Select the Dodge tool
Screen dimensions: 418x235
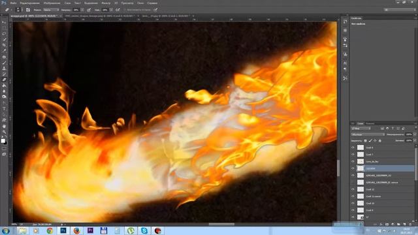point(4,97)
